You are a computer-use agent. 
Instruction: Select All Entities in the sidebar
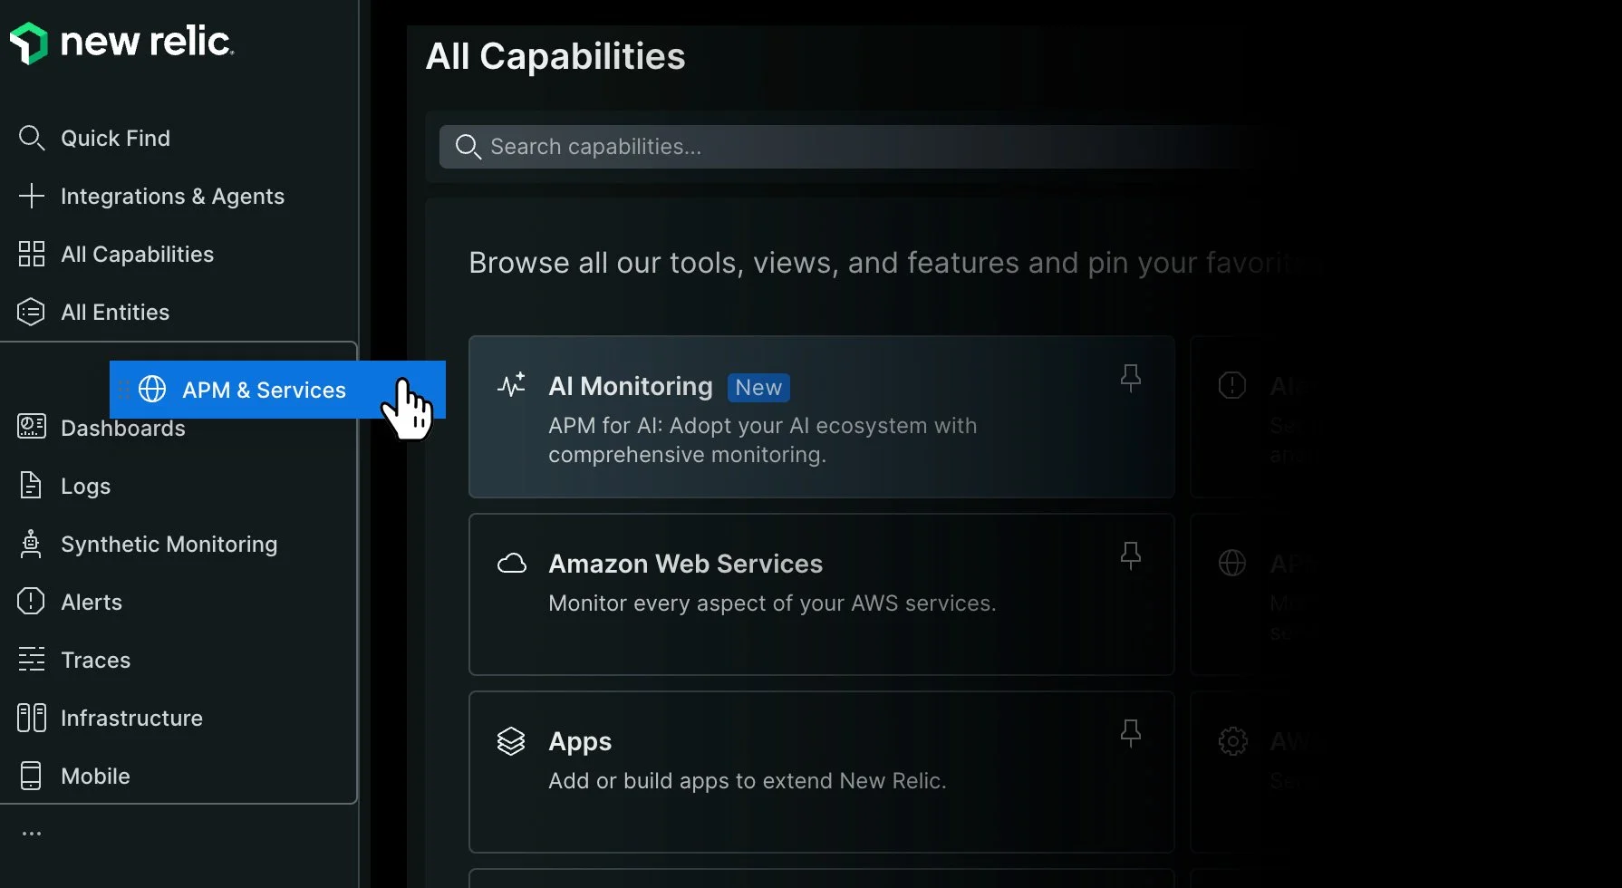pos(114,312)
